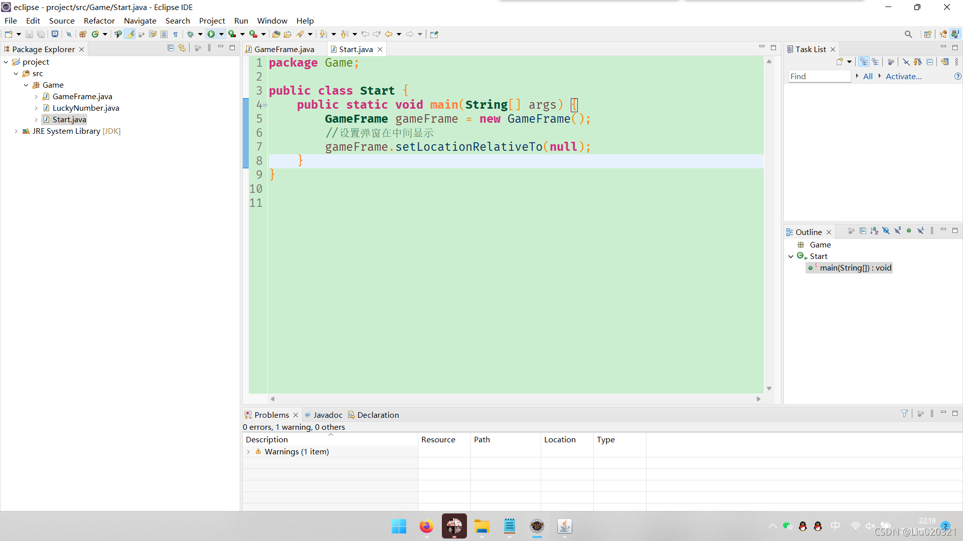This screenshot has height=541, width=963.
Task: Open the Run button dropdown arrow
Action: pos(221,34)
